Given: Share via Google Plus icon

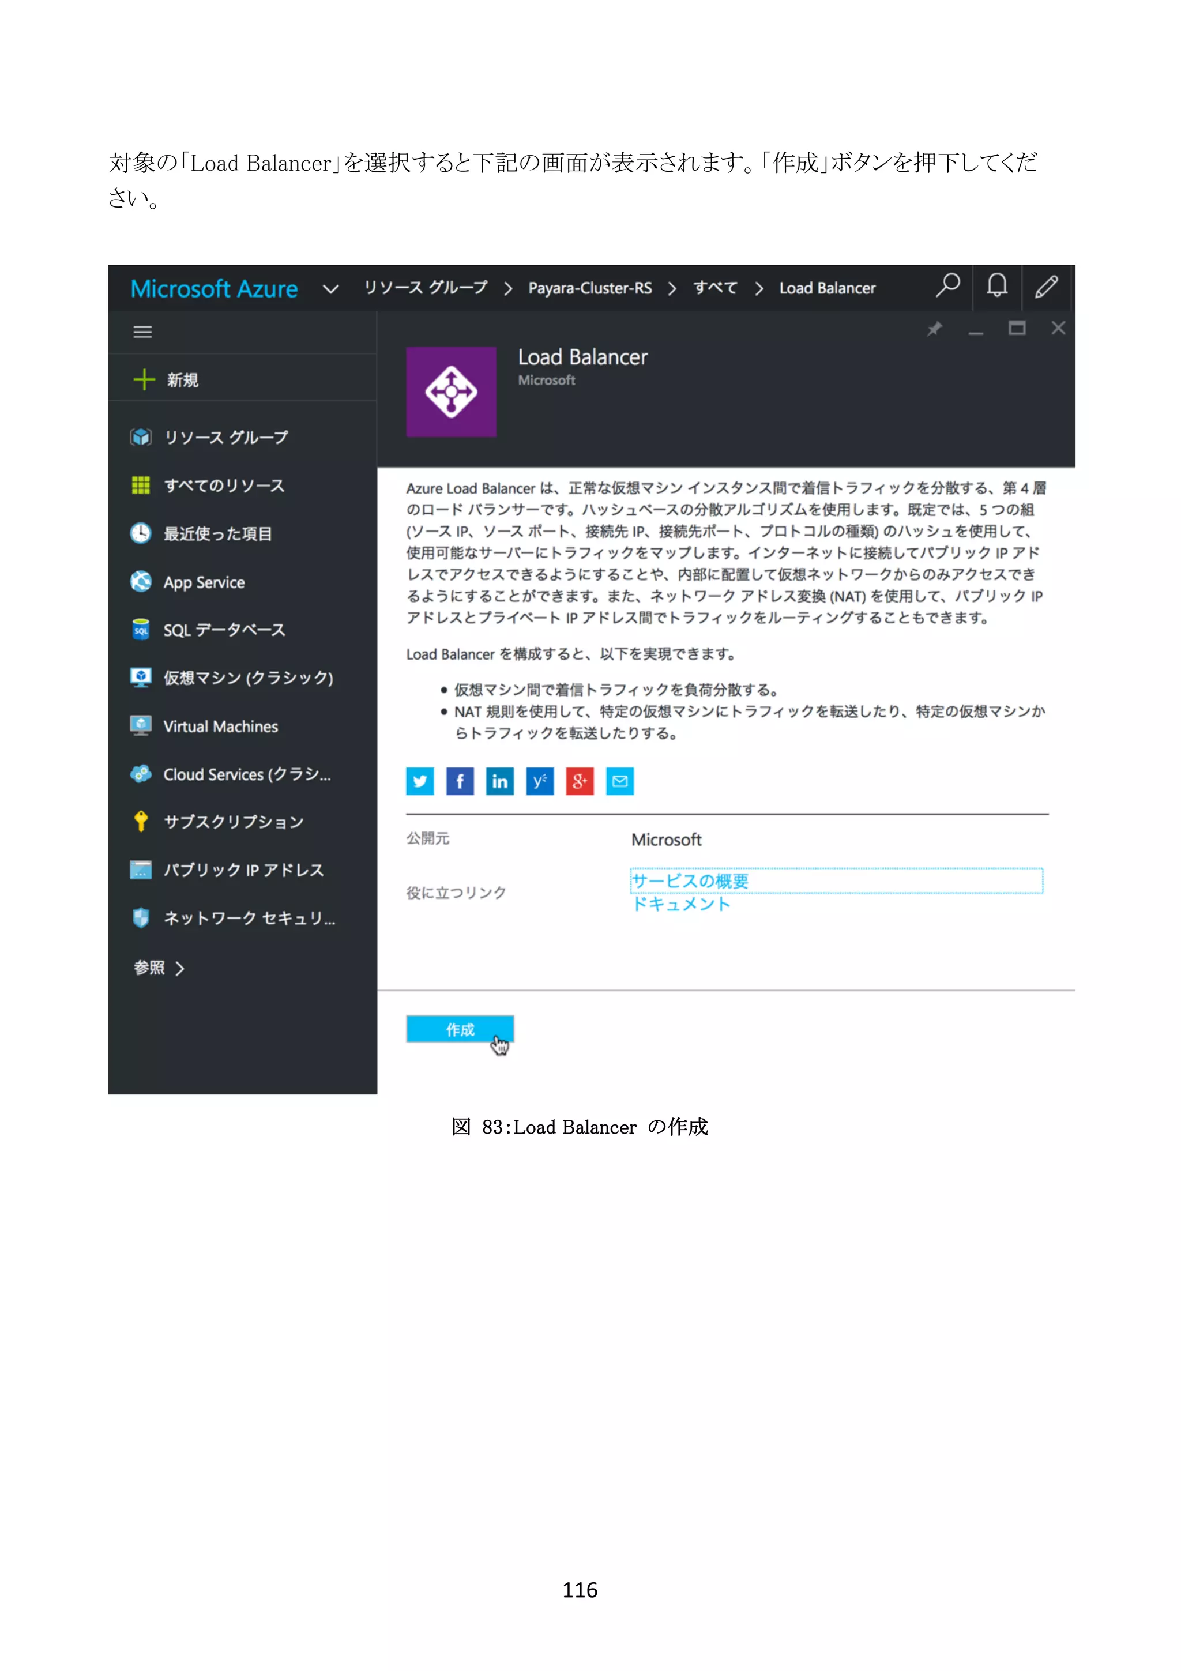Looking at the screenshot, I should (x=580, y=782).
